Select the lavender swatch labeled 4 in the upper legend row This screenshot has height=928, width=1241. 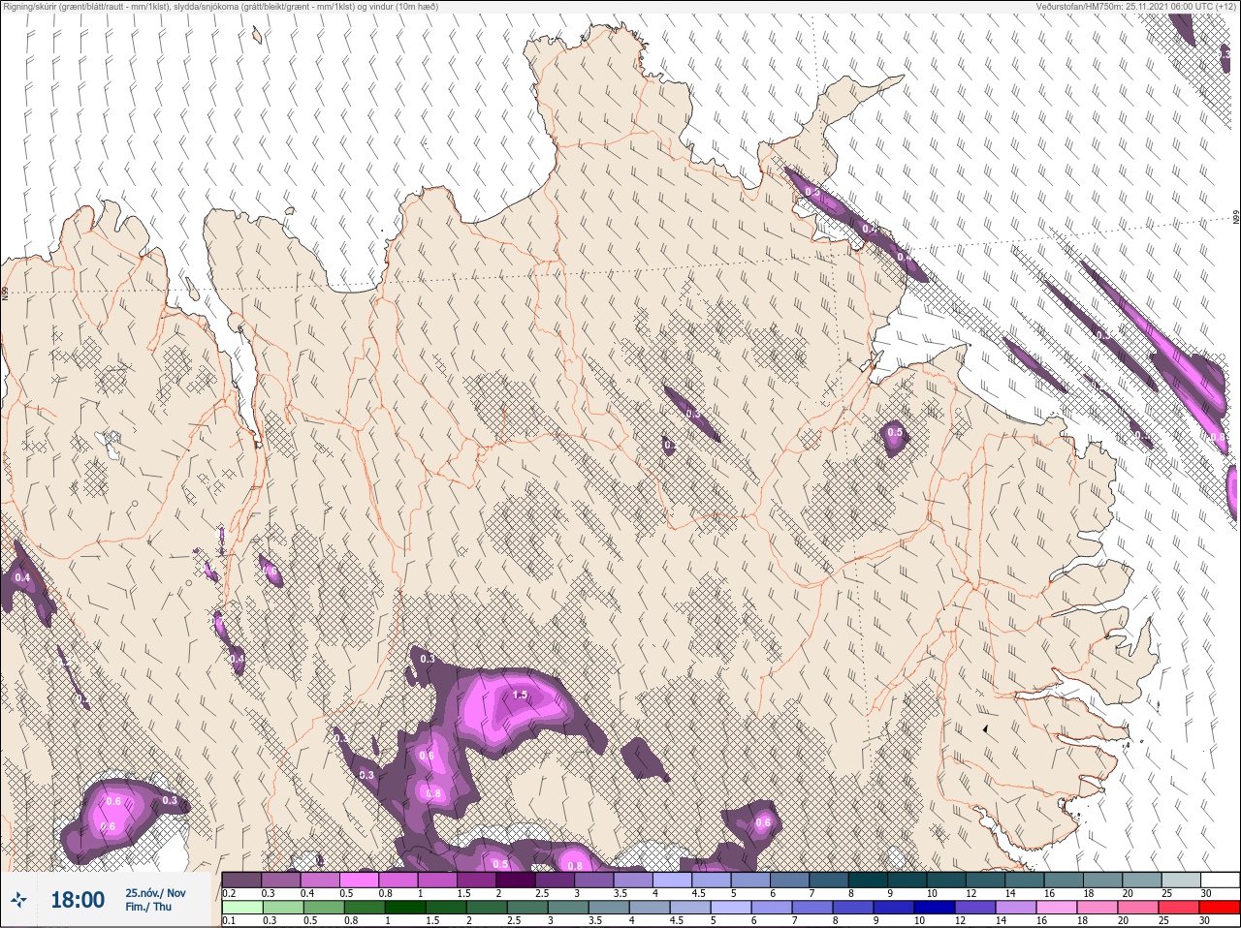pyautogui.click(x=672, y=880)
